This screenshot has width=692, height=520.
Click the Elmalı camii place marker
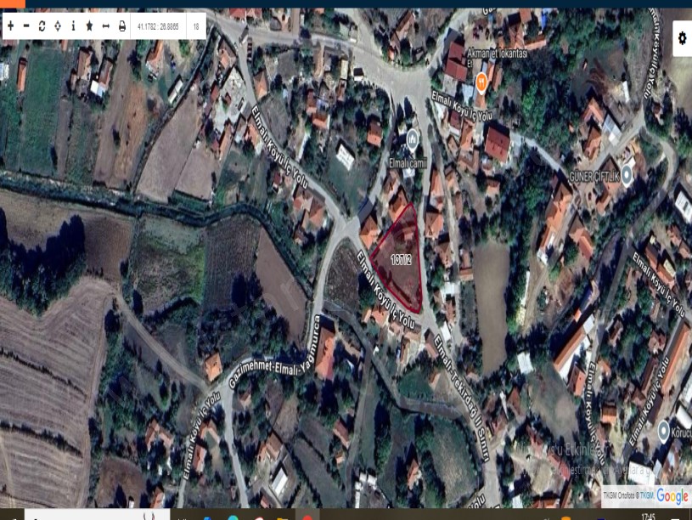(x=413, y=137)
